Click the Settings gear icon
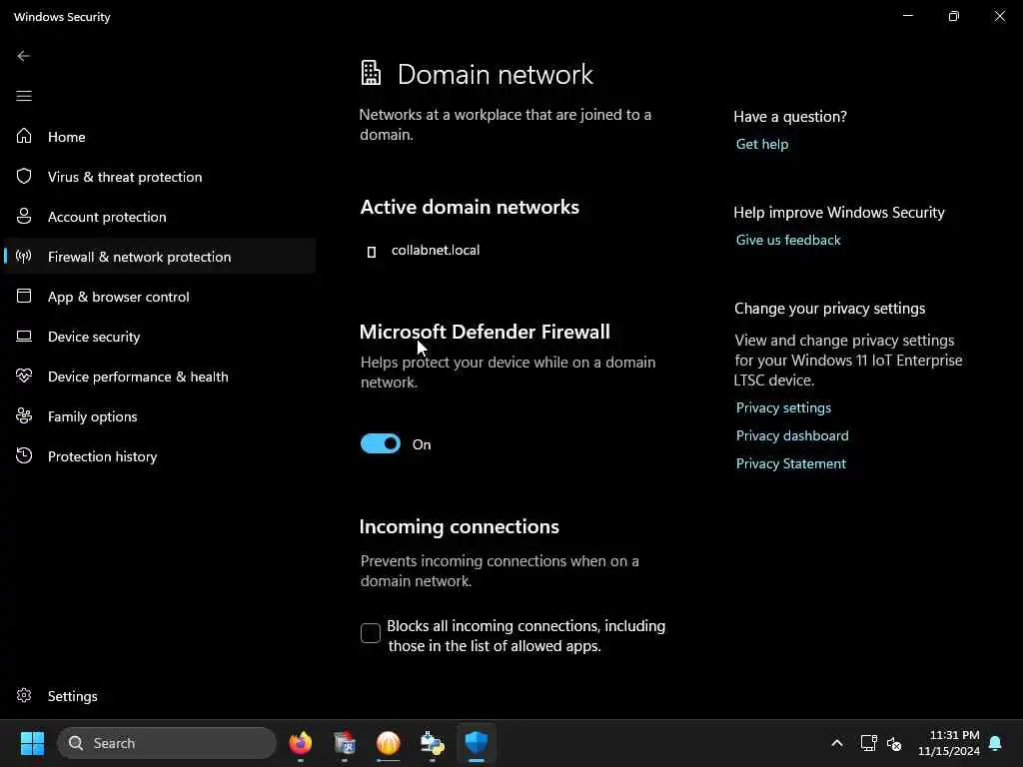Image resolution: width=1023 pixels, height=767 pixels. click(x=24, y=695)
